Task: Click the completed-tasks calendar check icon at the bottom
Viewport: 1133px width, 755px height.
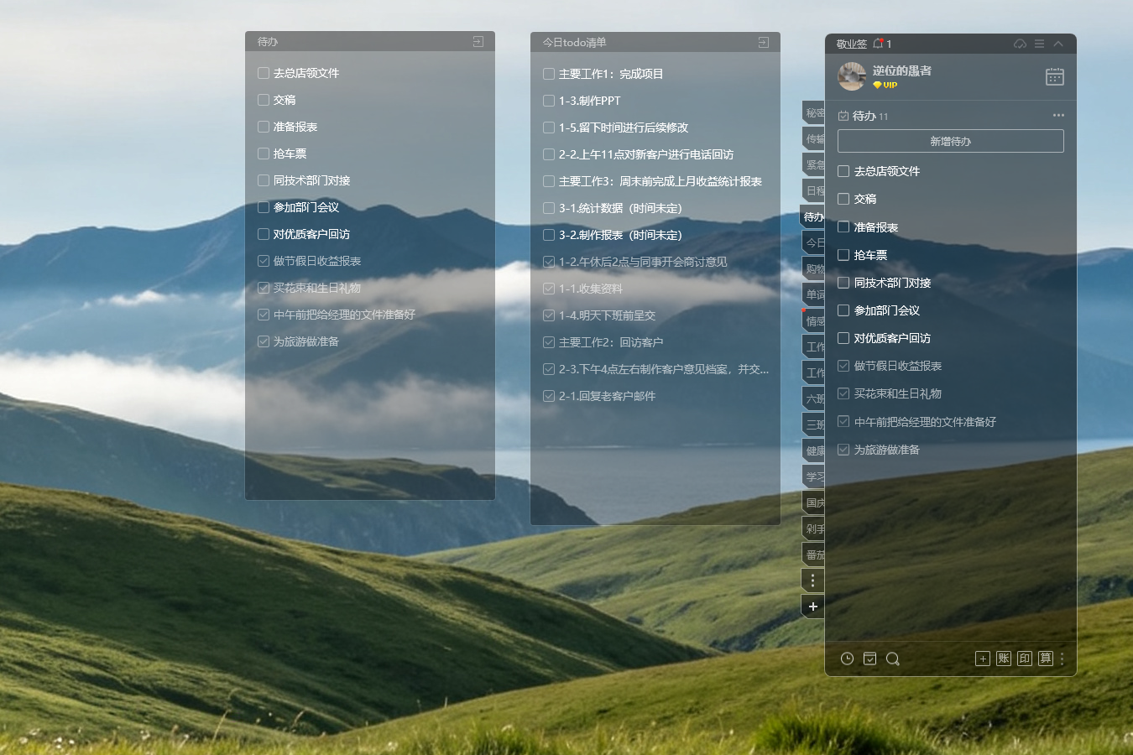Action: (x=869, y=659)
